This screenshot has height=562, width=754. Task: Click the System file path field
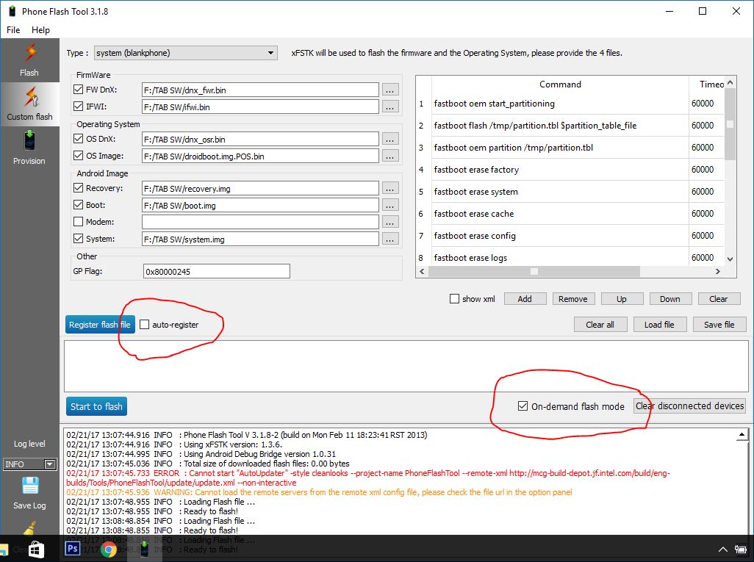click(x=260, y=239)
